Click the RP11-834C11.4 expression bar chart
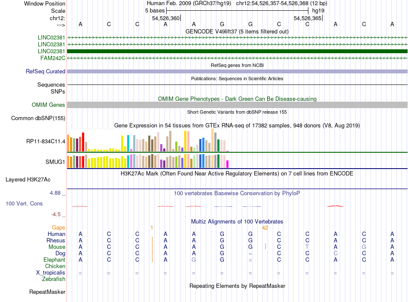The height and width of the screenshot is (302, 408). pos(148,140)
